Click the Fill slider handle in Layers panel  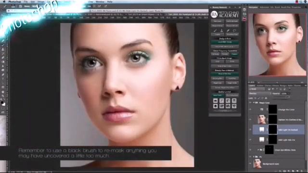287,97
